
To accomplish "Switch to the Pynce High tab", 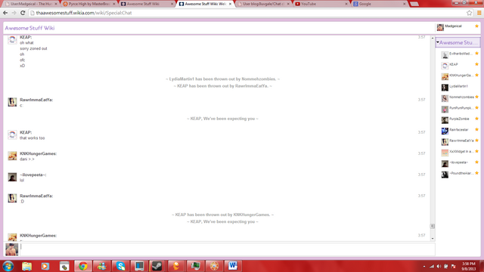I will click(x=89, y=4).
